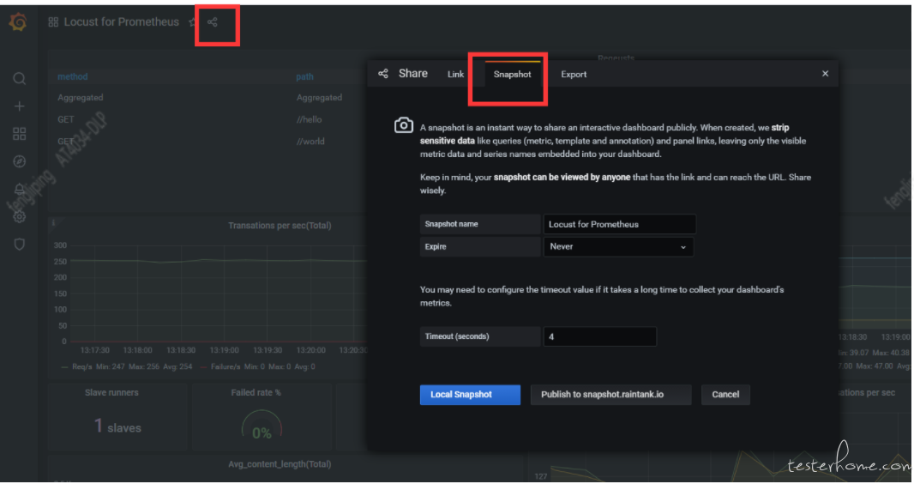The width and height of the screenshot is (914, 484).
Task: Click the Slave runners panel title
Action: (111, 392)
